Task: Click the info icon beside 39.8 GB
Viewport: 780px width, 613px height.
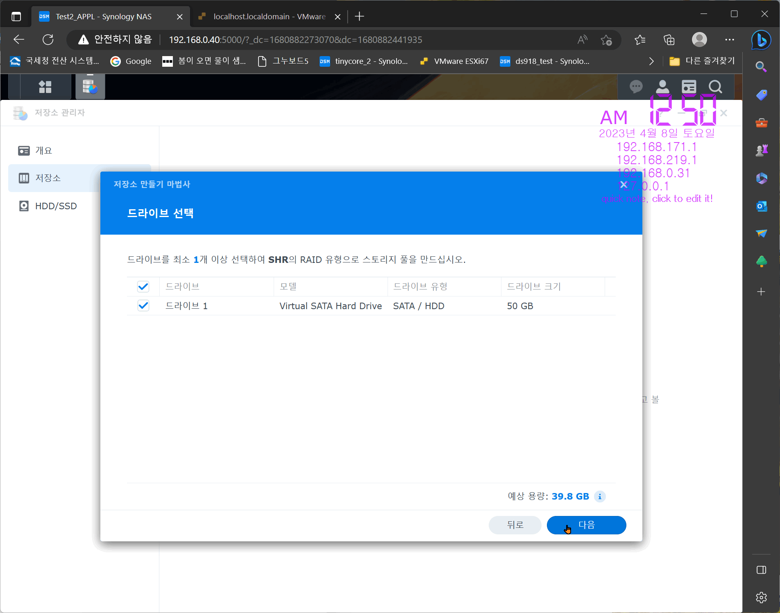Action: (600, 496)
